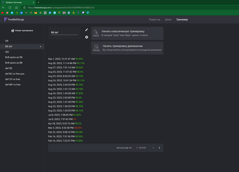Open training settings gear icon
This screenshot has width=239, height=172.
pos(87,37)
